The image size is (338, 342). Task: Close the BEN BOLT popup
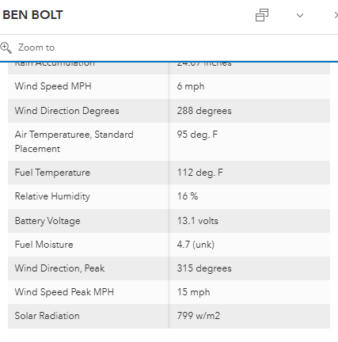coord(336,15)
